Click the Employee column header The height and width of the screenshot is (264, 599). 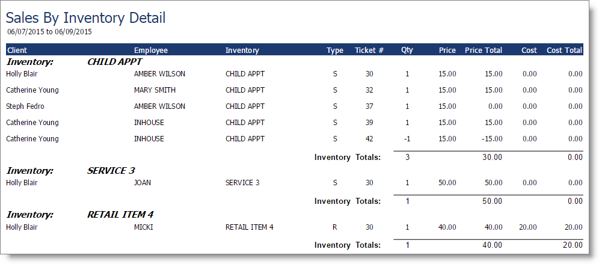coord(151,50)
